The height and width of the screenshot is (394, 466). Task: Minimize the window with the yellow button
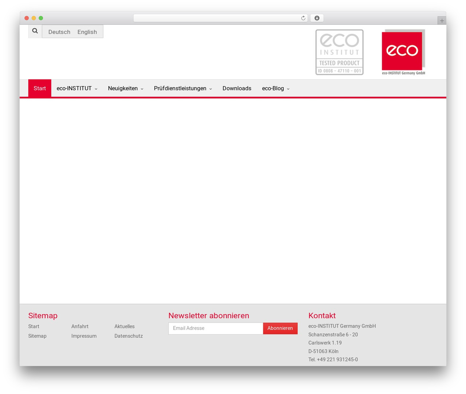pos(33,18)
